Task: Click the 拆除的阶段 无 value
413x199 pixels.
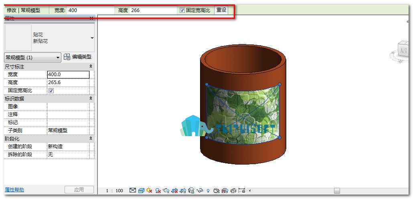Action: coord(68,154)
